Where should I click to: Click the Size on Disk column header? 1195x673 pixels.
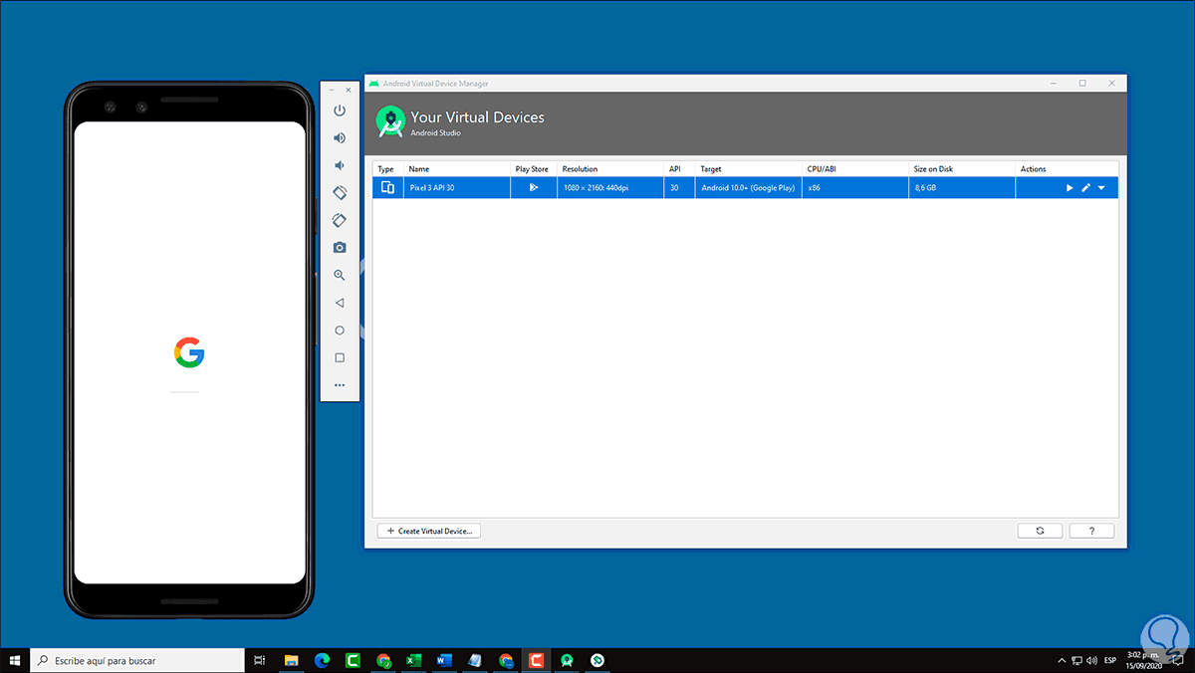point(933,169)
